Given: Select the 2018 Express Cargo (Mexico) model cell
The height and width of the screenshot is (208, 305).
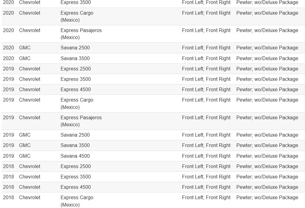Looking at the screenshot, I should point(77,201).
